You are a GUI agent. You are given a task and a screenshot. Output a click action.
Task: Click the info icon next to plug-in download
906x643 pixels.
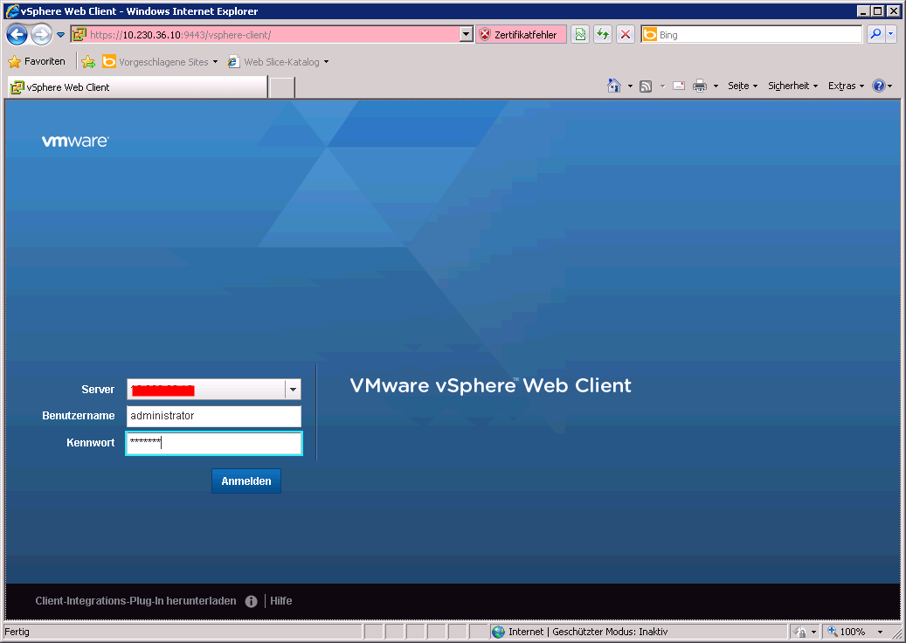pos(252,601)
